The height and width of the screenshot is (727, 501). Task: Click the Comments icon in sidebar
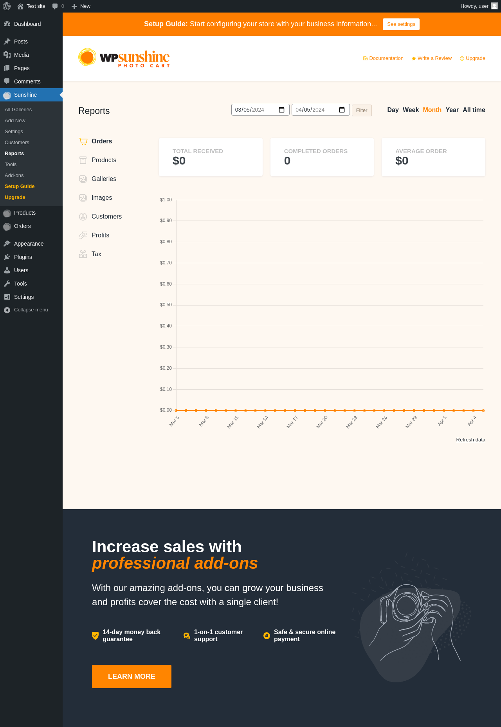click(7, 81)
